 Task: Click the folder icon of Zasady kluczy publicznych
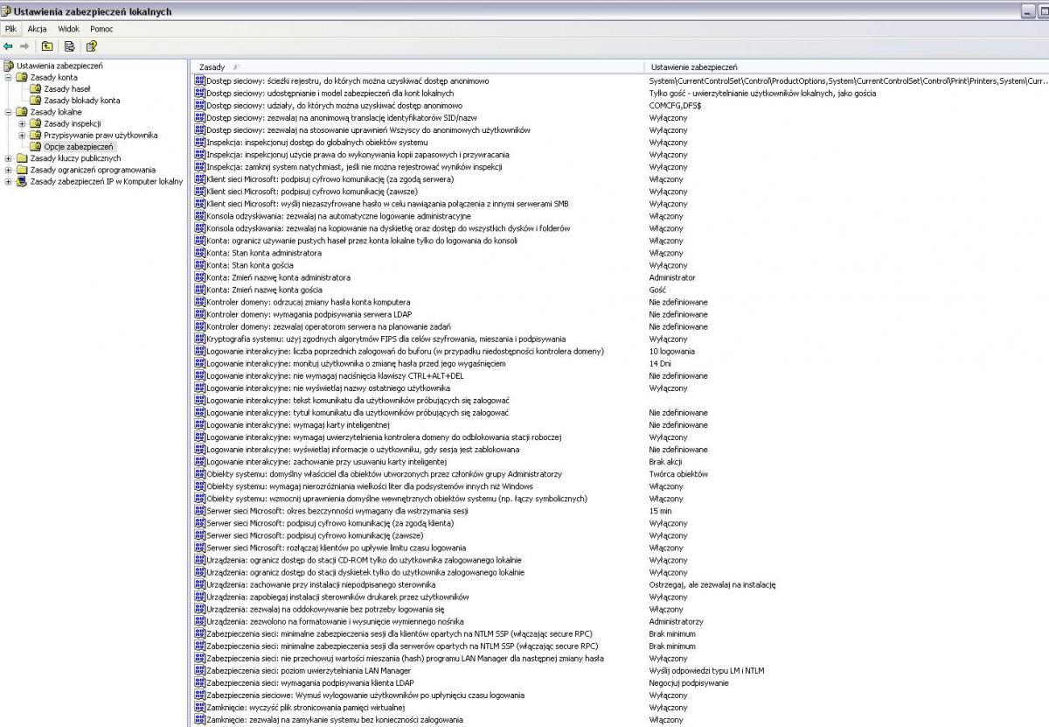click(x=22, y=158)
